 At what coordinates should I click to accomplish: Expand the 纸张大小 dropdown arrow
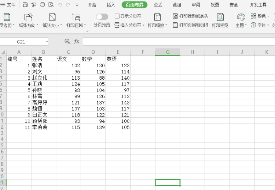coord(61,25)
